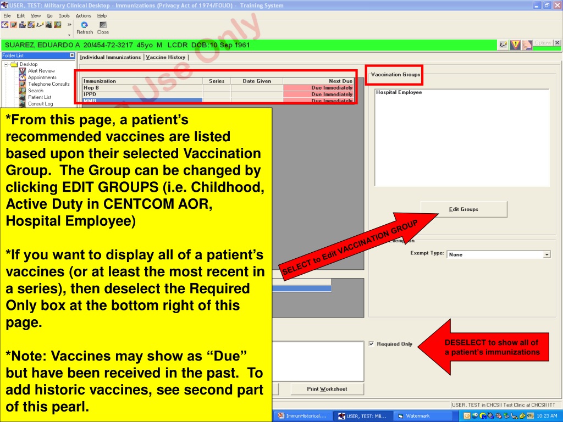Image resolution: width=563 pixels, height=422 pixels.
Task: Click the Date Given column header
Action: click(257, 81)
